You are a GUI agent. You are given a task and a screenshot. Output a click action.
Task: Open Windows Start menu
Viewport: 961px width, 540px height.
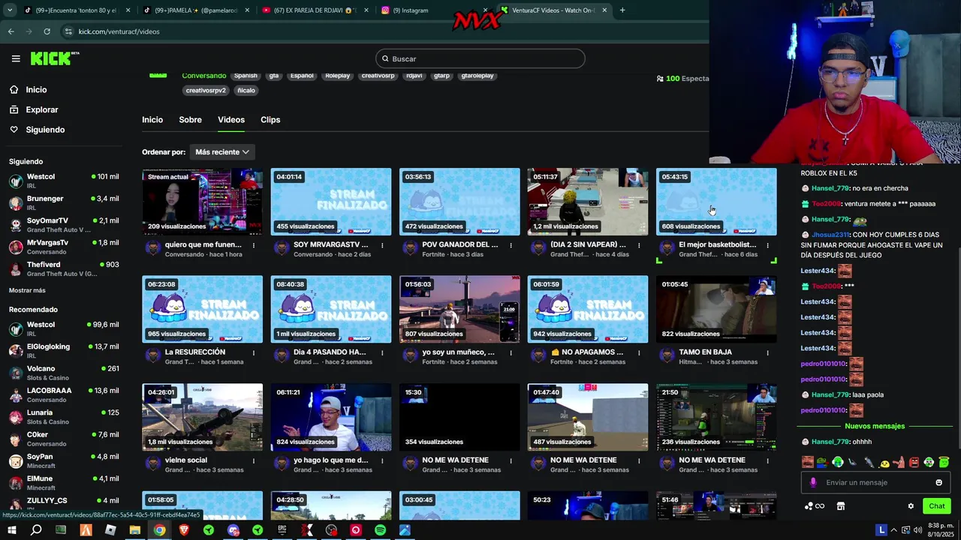(x=11, y=530)
